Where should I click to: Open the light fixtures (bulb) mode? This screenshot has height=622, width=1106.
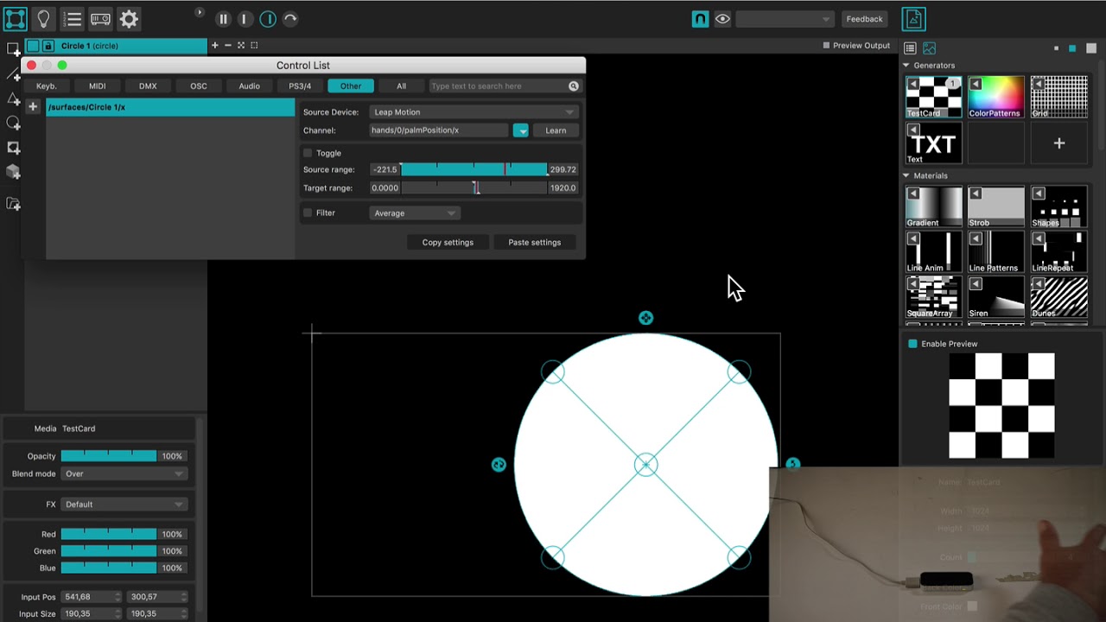coord(44,18)
